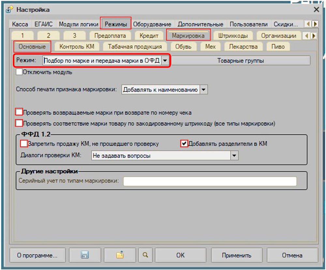The height and width of the screenshot is (270, 326).
Task: Enable the Отключить модуль checkbox
Action: tap(19, 72)
